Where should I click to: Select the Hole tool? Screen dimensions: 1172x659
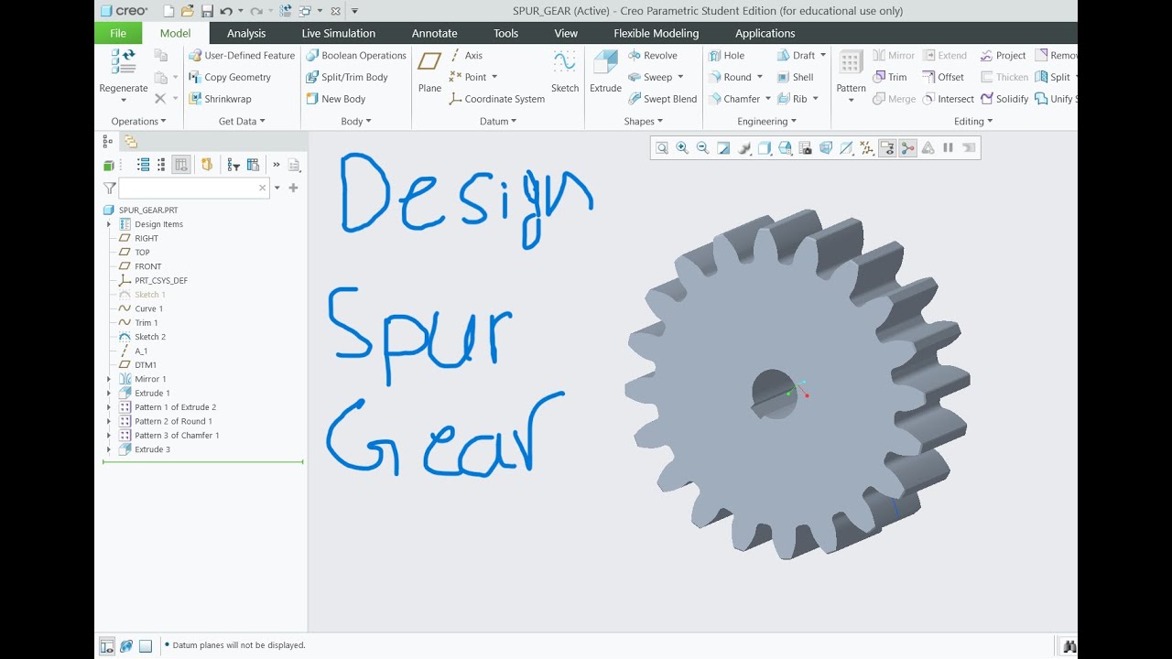point(727,55)
